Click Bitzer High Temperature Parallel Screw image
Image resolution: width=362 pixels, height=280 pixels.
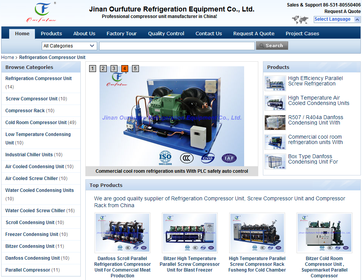click(190, 233)
